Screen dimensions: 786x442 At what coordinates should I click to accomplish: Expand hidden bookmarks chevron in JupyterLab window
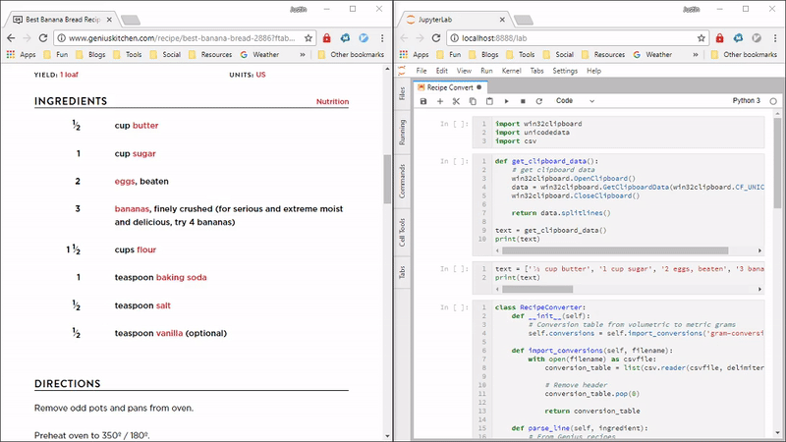click(x=698, y=55)
